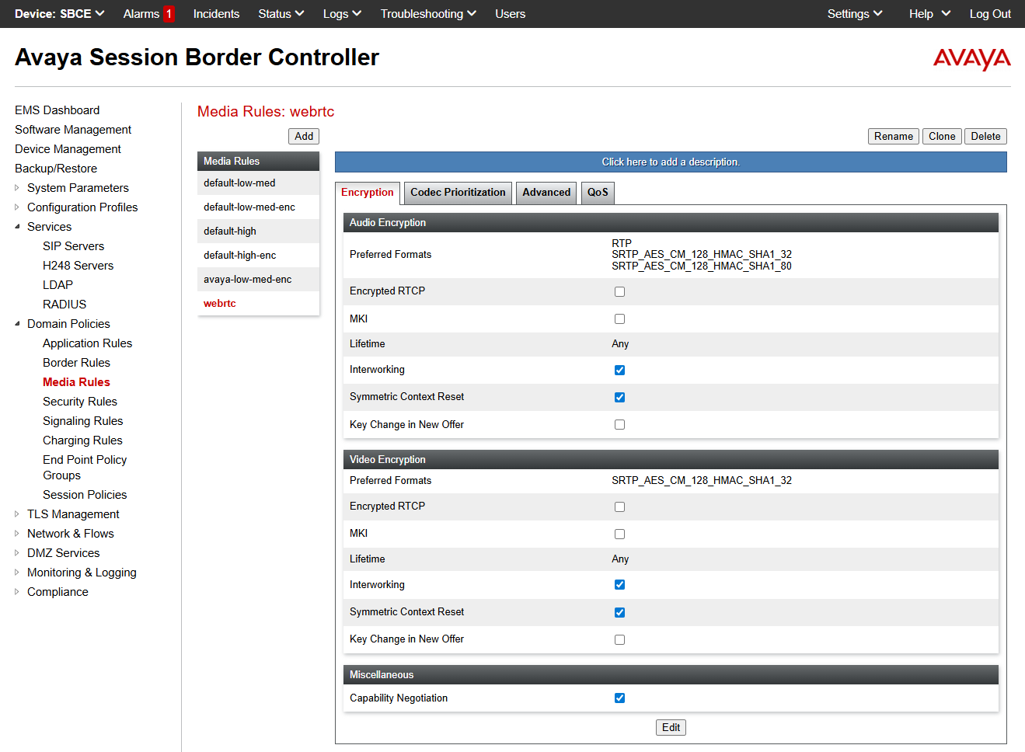Switch to the Codec Prioritization tab
The width and height of the screenshot is (1025, 752).
pos(458,193)
